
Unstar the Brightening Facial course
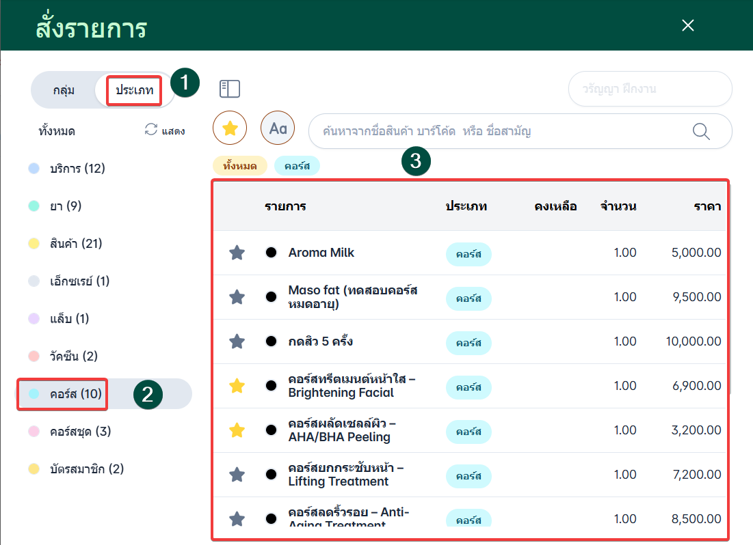[x=237, y=386]
